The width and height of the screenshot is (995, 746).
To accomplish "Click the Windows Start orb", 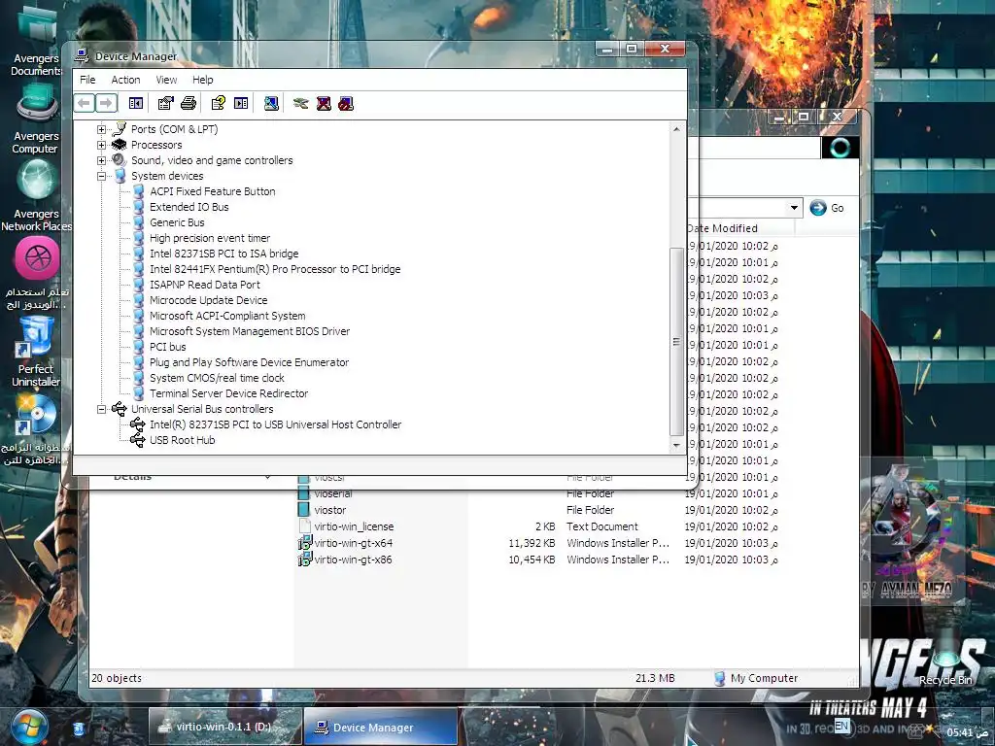I will tap(30, 727).
